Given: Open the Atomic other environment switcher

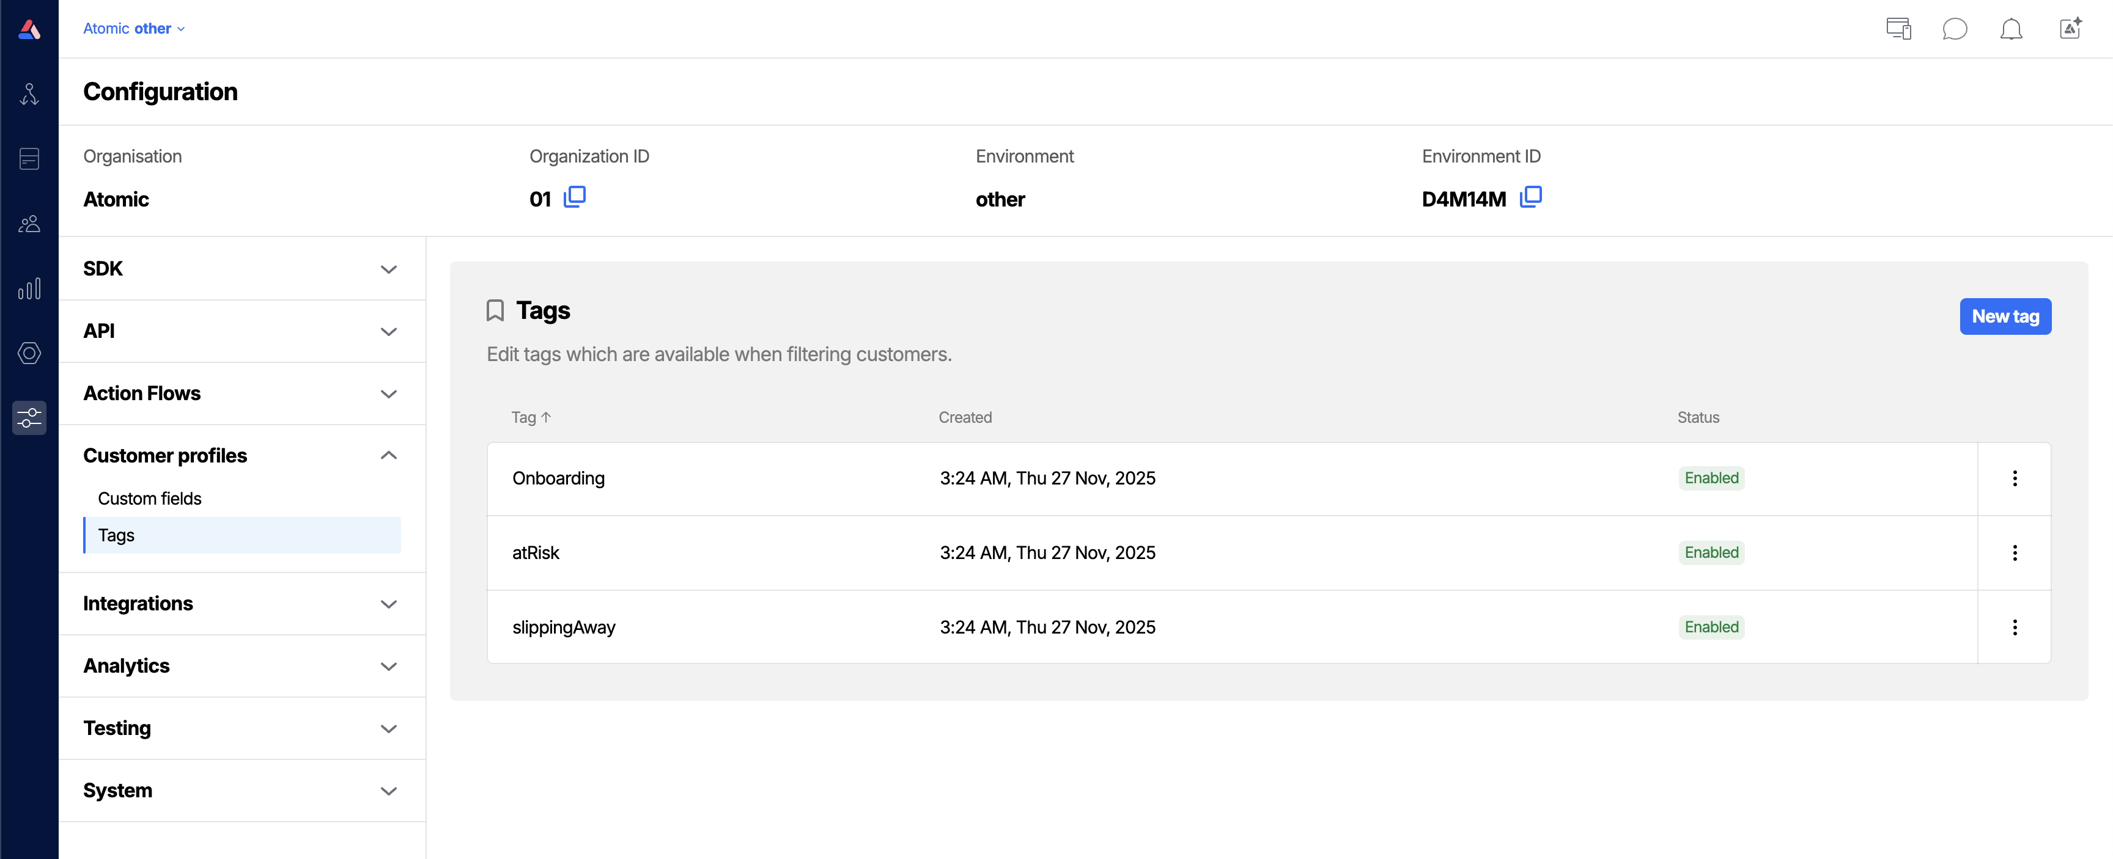Looking at the screenshot, I should coord(134,28).
